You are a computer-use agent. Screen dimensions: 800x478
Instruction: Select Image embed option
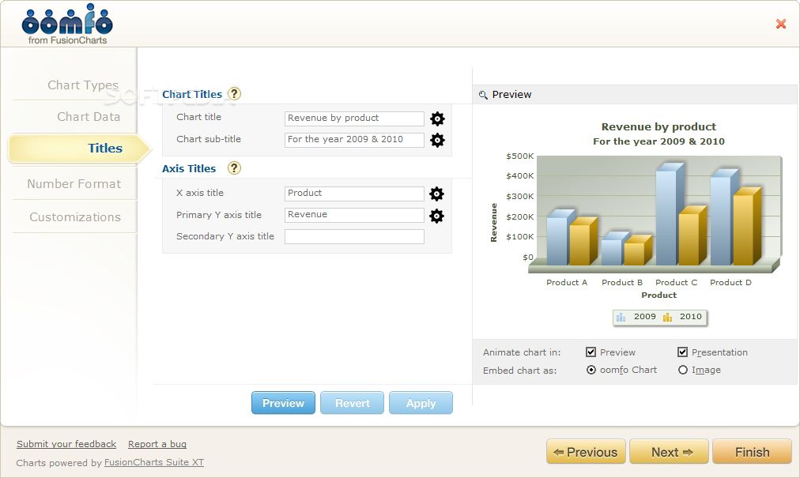click(683, 370)
